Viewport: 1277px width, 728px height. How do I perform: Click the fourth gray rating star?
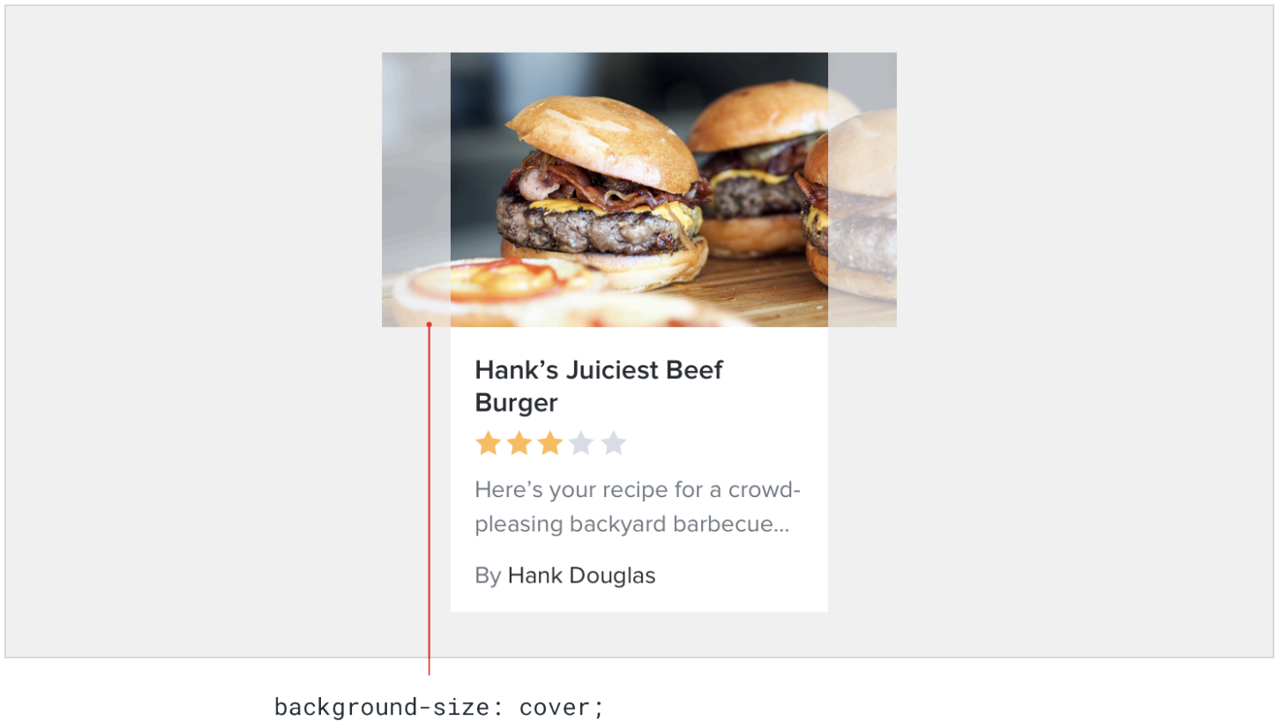pos(581,442)
